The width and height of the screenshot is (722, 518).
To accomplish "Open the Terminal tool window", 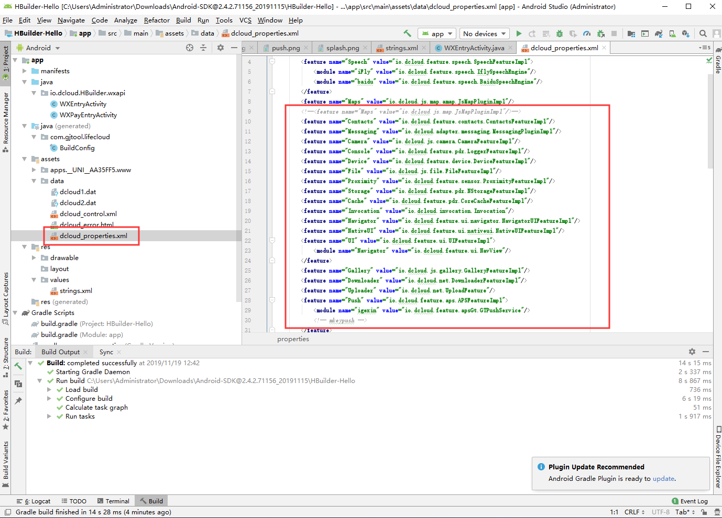I will point(113,501).
